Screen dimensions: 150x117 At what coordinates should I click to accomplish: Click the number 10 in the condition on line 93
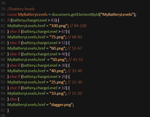[64, 88]
